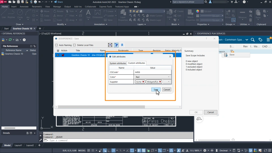Expand the Layers panel dropdown
272x153 pixels.
(142, 24)
